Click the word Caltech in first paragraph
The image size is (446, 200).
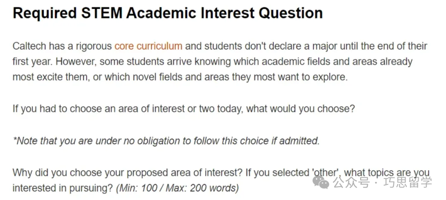29,46
